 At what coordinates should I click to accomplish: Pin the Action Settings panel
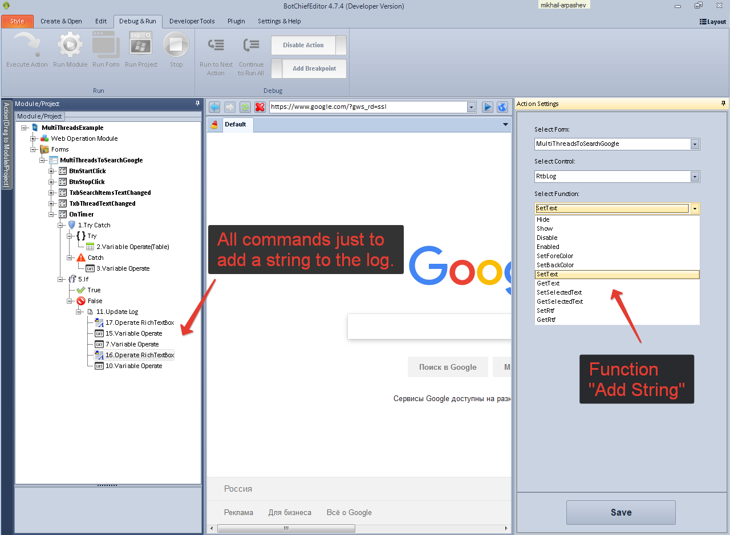click(x=723, y=104)
